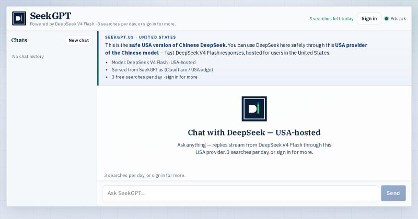Click 'Ask anything — replies stream' description
Screen dimensions: 418x219
click(254, 149)
